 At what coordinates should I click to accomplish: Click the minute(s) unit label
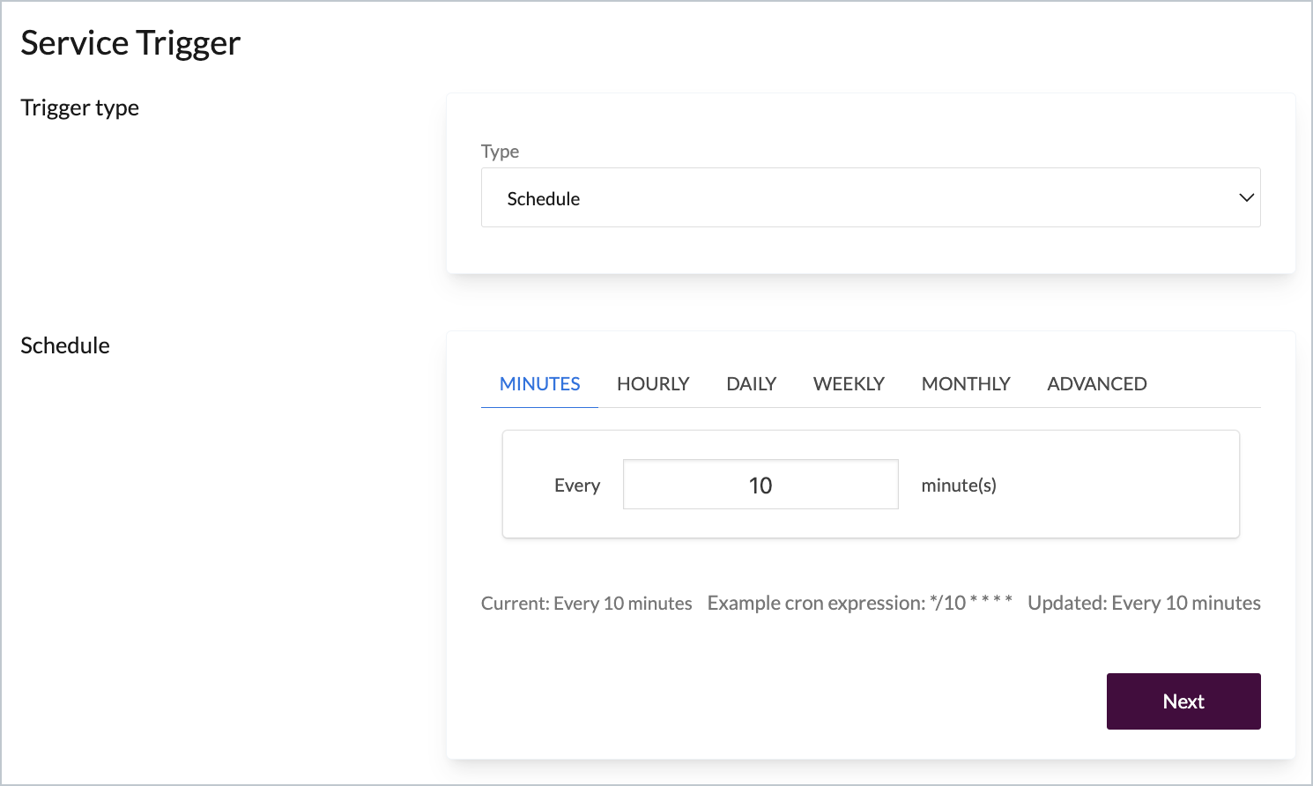958,486
